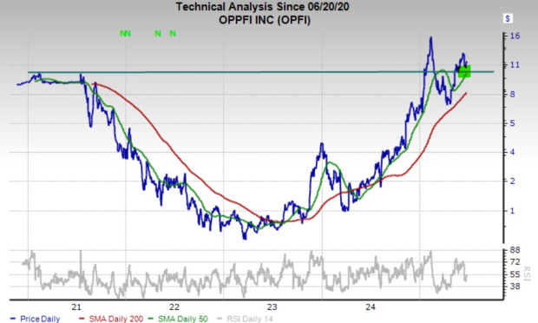
Task: Click the 16 price axis label
Action: point(515,36)
